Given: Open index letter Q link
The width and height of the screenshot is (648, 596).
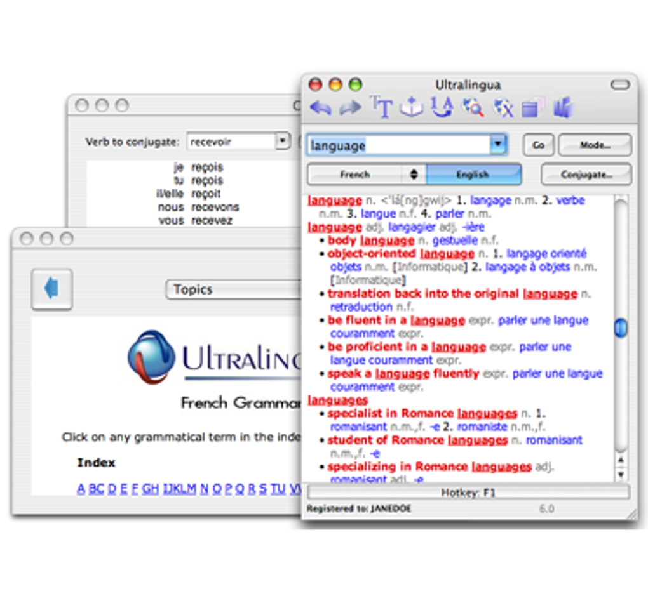Looking at the screenshot, I should tap(240, 489).
